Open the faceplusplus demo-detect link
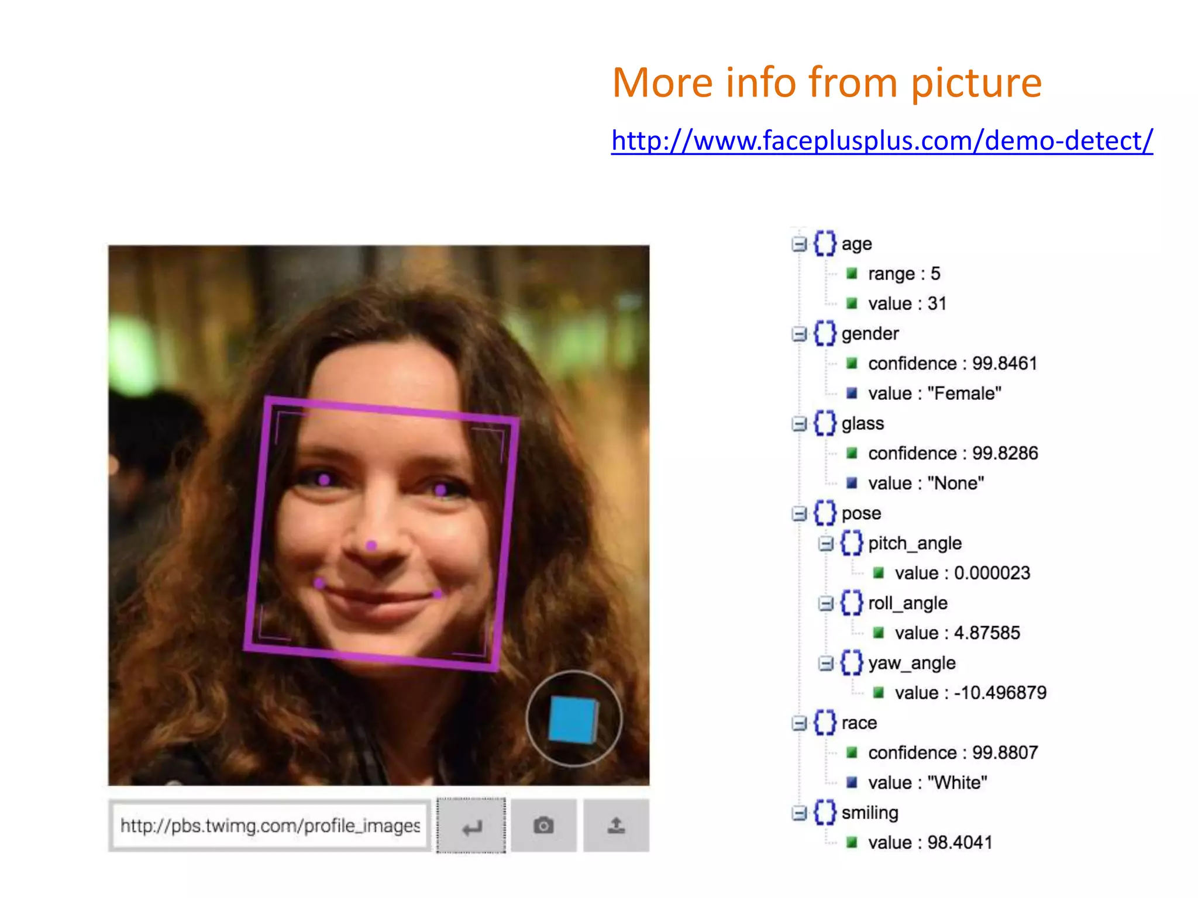This screenshot has width=1198, height=898. coord(882,141)
